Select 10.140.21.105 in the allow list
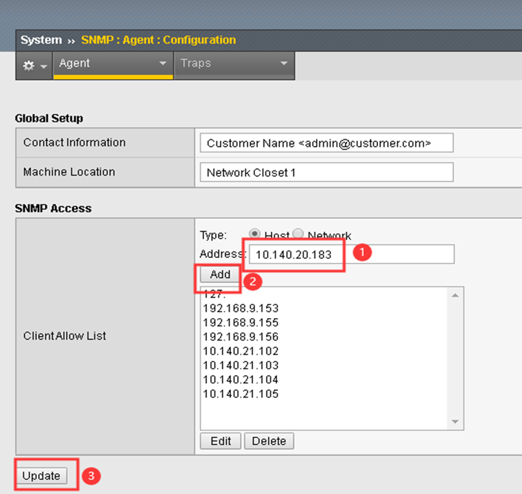This screenshot has width=522, height=494. pyautogui.click(x=241, y=394)
